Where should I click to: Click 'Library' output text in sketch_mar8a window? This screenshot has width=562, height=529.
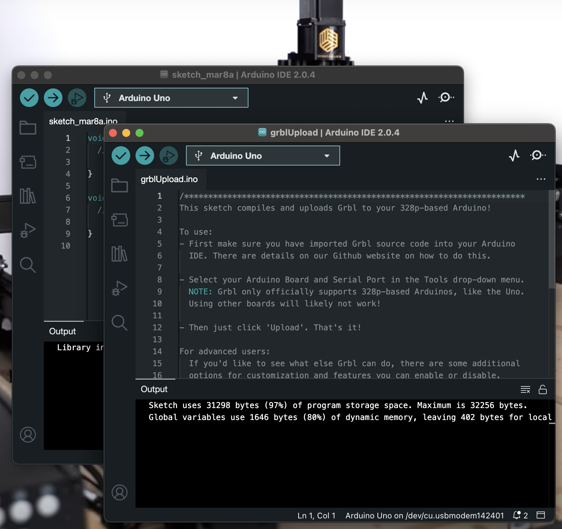(74, 347)
